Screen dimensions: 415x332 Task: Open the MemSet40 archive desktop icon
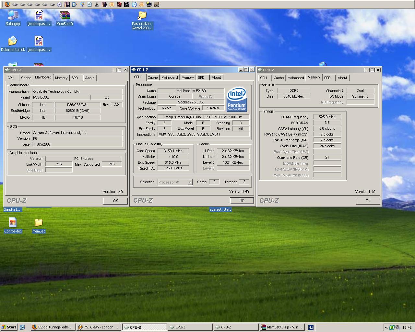pos(65,18)
